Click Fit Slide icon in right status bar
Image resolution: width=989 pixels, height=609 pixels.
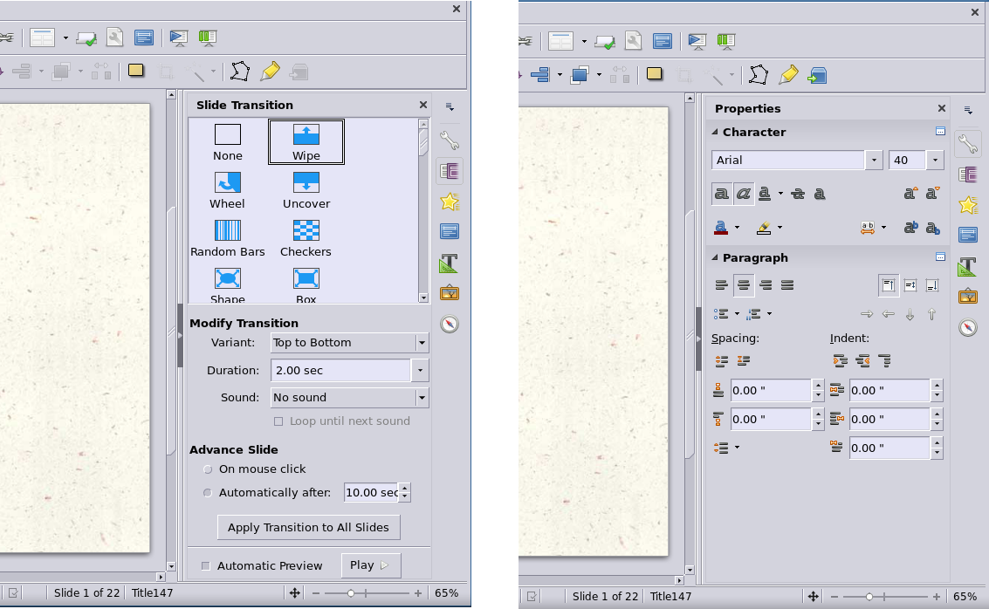click(813, 597)
